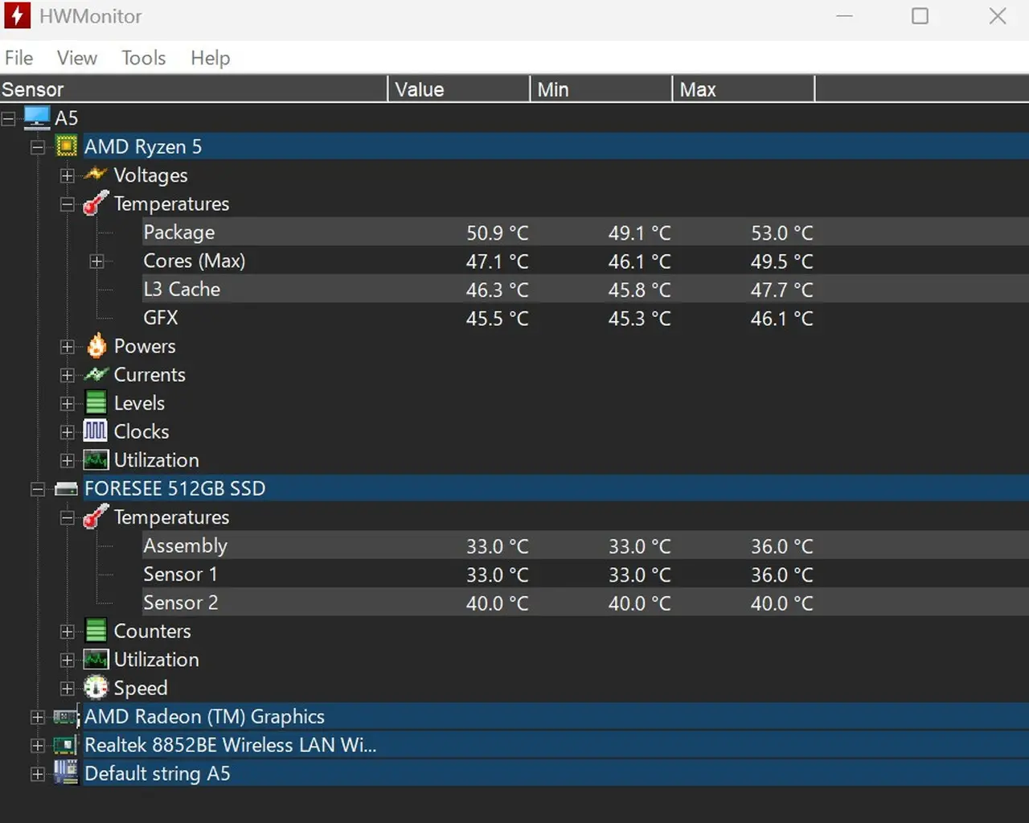1029x823 pixels.
Task: Click the flame icon next to Powers
Action: (x=96, y=346)
